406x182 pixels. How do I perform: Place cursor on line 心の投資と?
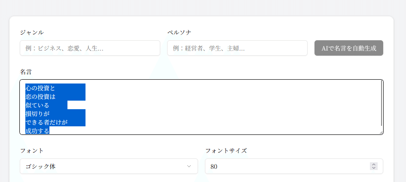40,88
